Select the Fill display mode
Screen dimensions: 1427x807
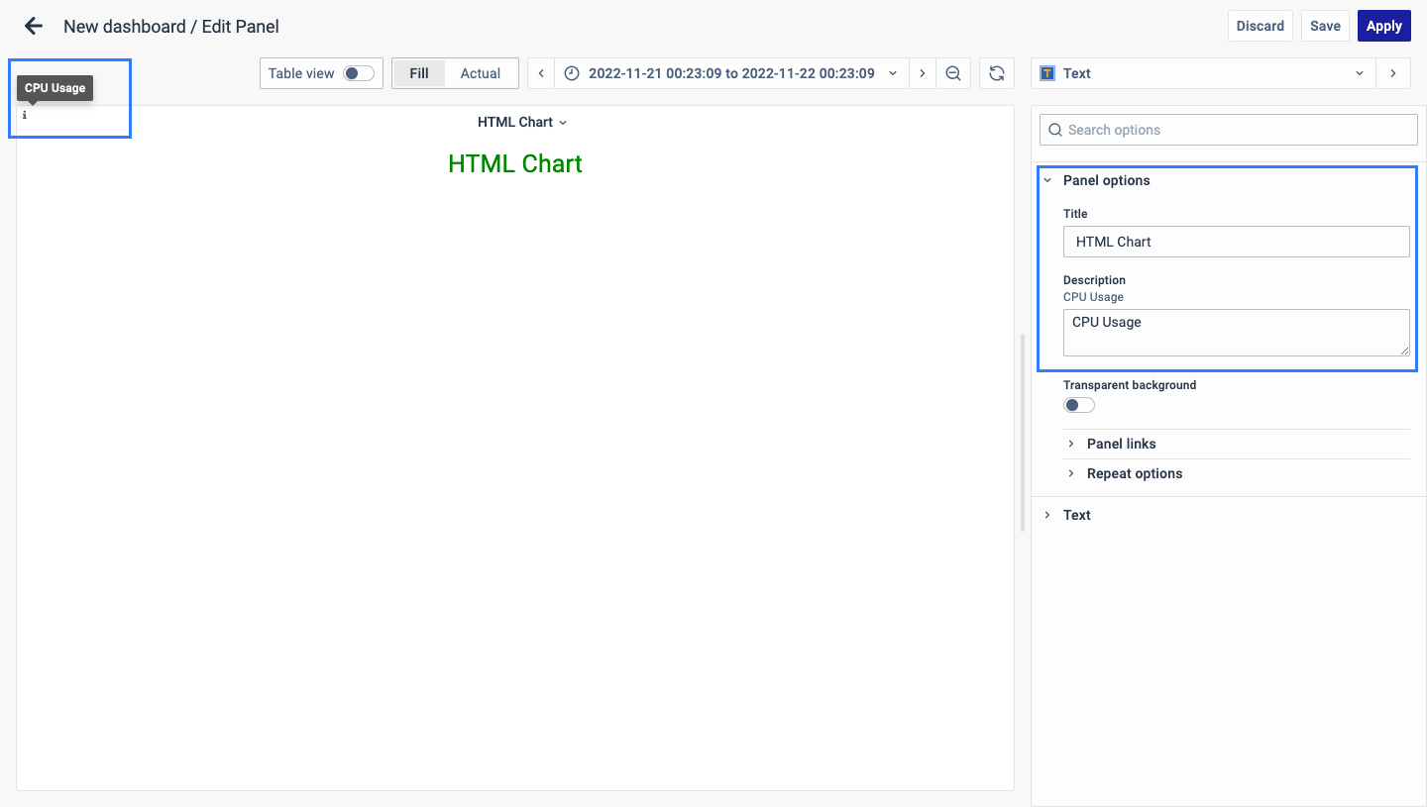(x=419, y=73)
